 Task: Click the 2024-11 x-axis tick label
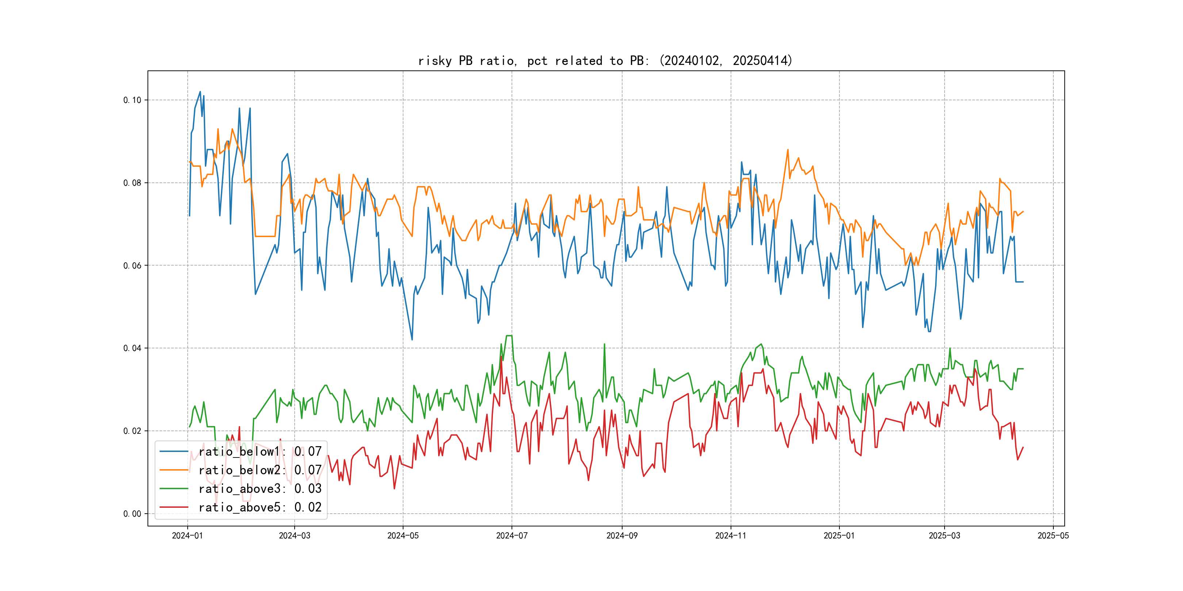pos(731,536)
